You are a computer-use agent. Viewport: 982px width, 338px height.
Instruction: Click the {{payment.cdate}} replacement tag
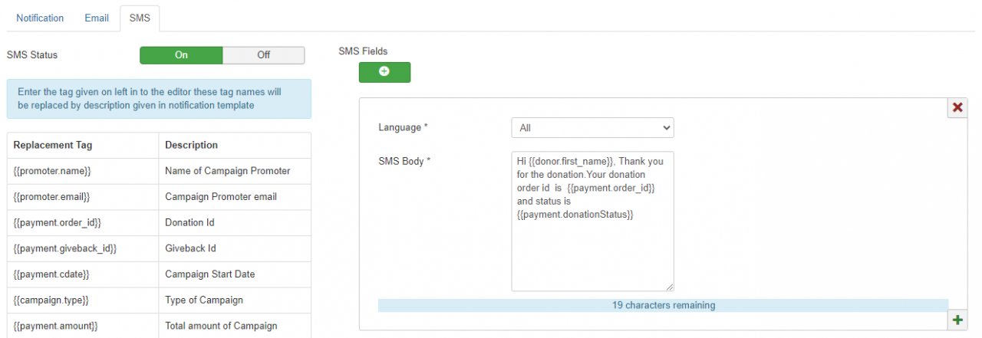tap(52, 274)
